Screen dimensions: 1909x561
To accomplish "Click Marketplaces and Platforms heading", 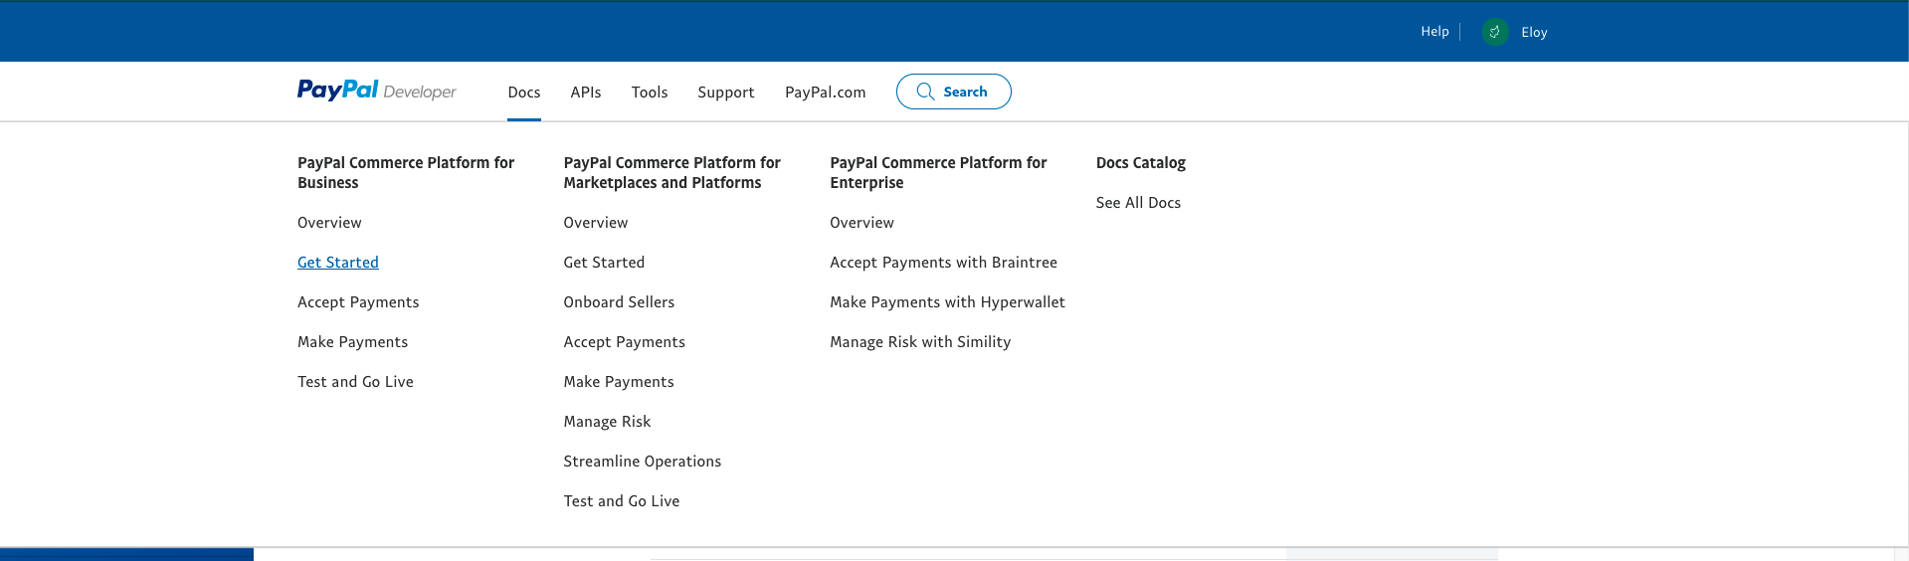I will point(672,173).
